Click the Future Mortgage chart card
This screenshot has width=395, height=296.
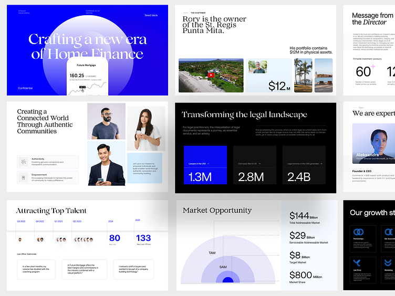87,77
